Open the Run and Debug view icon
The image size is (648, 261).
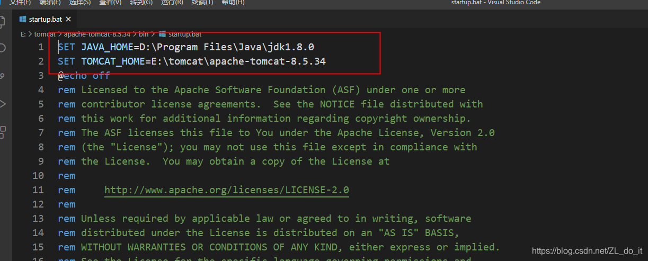2,104
